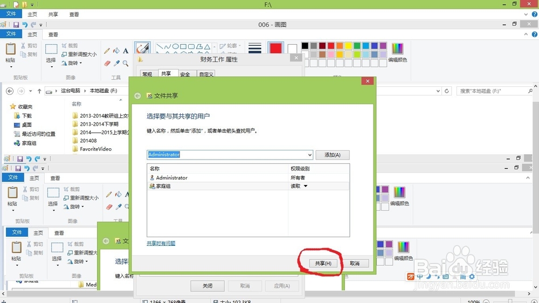Save via the 006 Paint title bar icon

coord(16,25)
